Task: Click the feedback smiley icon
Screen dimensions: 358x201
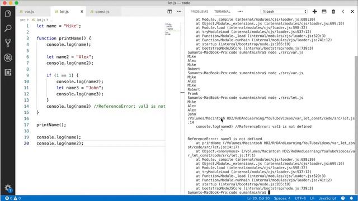Action: pyautogui.click(x=343, y=198)
